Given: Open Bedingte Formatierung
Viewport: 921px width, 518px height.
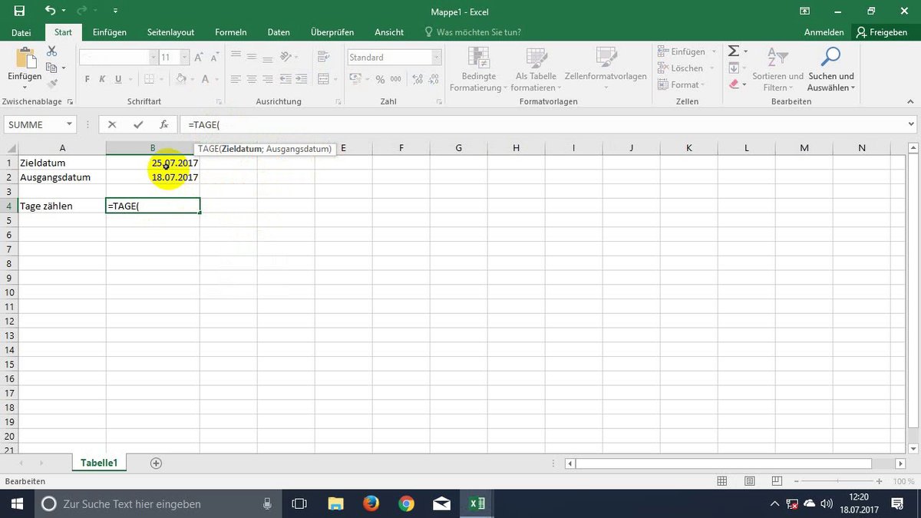Looking at the screenshot, I should click(x=477, y=69).
